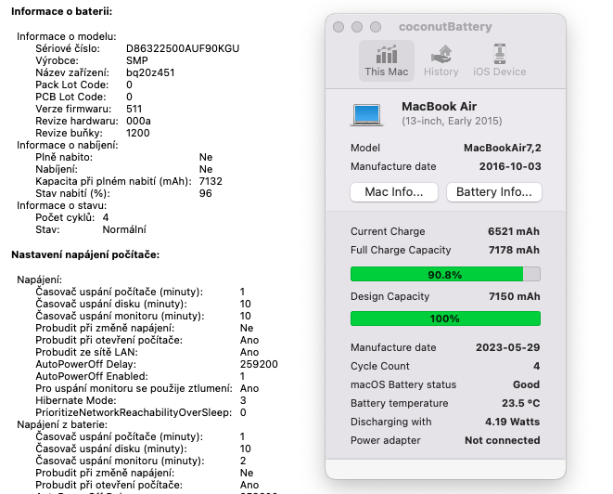The image size is (613, 494).
Task: Click the Informace o nabíjení label
Action: click(x=68, y=145)
